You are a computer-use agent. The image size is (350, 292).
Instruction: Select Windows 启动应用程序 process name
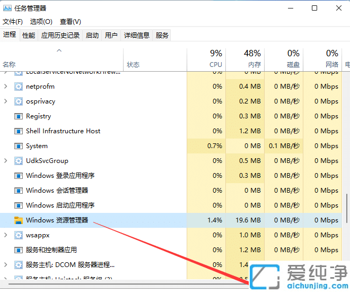click(x=60, y=205)
